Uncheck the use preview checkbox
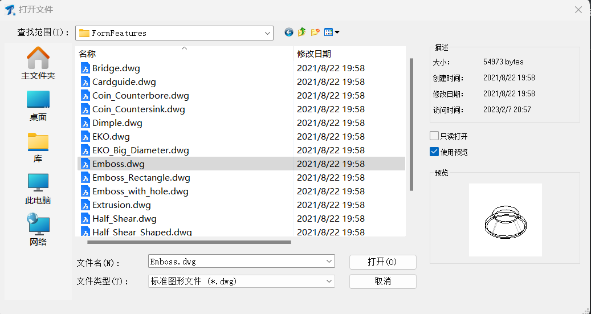Screen dimensions: 591x314 [x=434, y=152]
